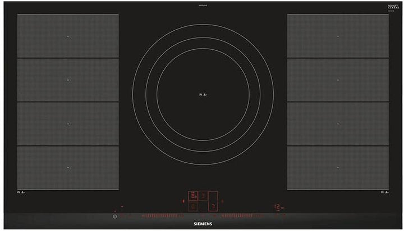Select the lower-left zone indicator box
404x231 pixels.
[x=193, y=206]
